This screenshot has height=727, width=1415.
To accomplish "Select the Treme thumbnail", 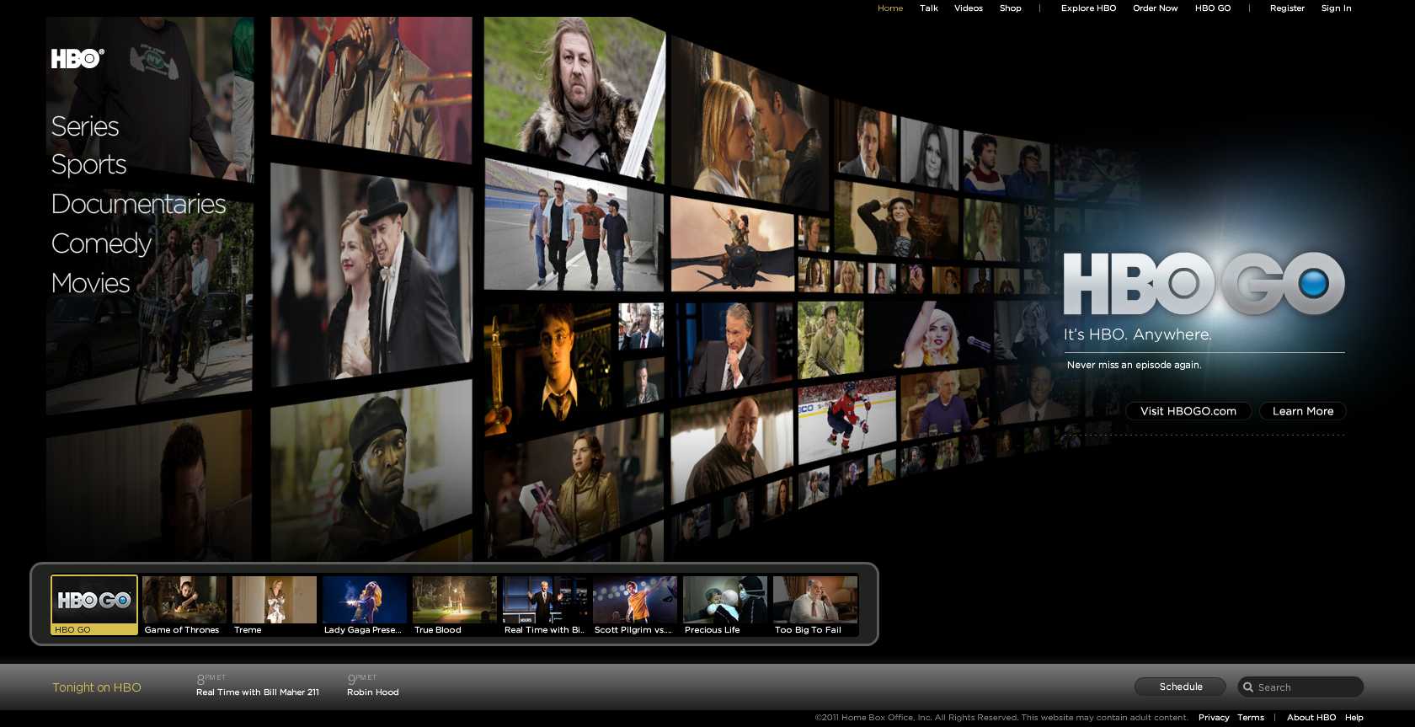I will click(275, 604).
